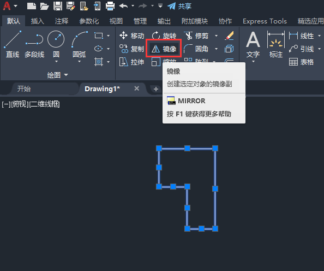Click the 拉伸 stretch tool
This screenshot has width=324, height=271.
131,62
